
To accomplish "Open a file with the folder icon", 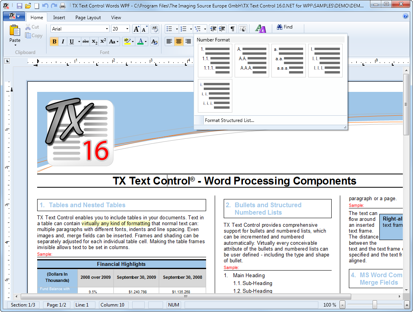I will tap(28, 5).
